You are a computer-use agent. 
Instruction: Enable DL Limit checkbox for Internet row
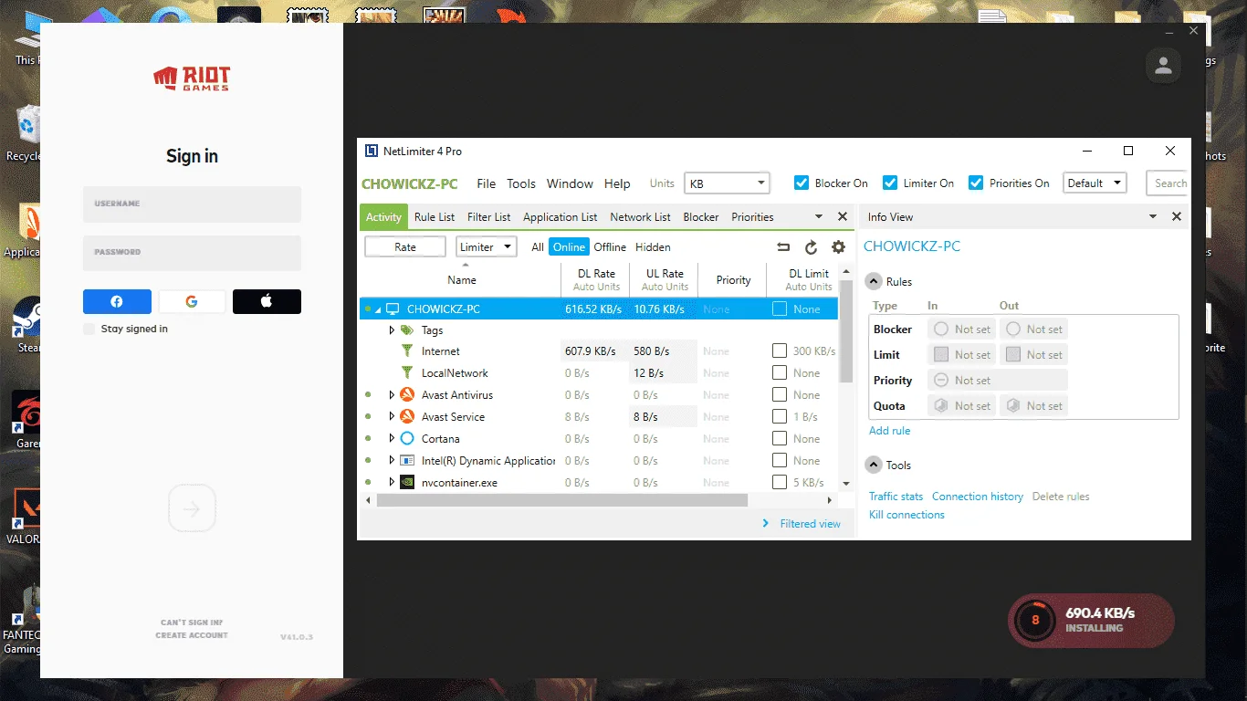pyautogui.click(x=780, y=351)
